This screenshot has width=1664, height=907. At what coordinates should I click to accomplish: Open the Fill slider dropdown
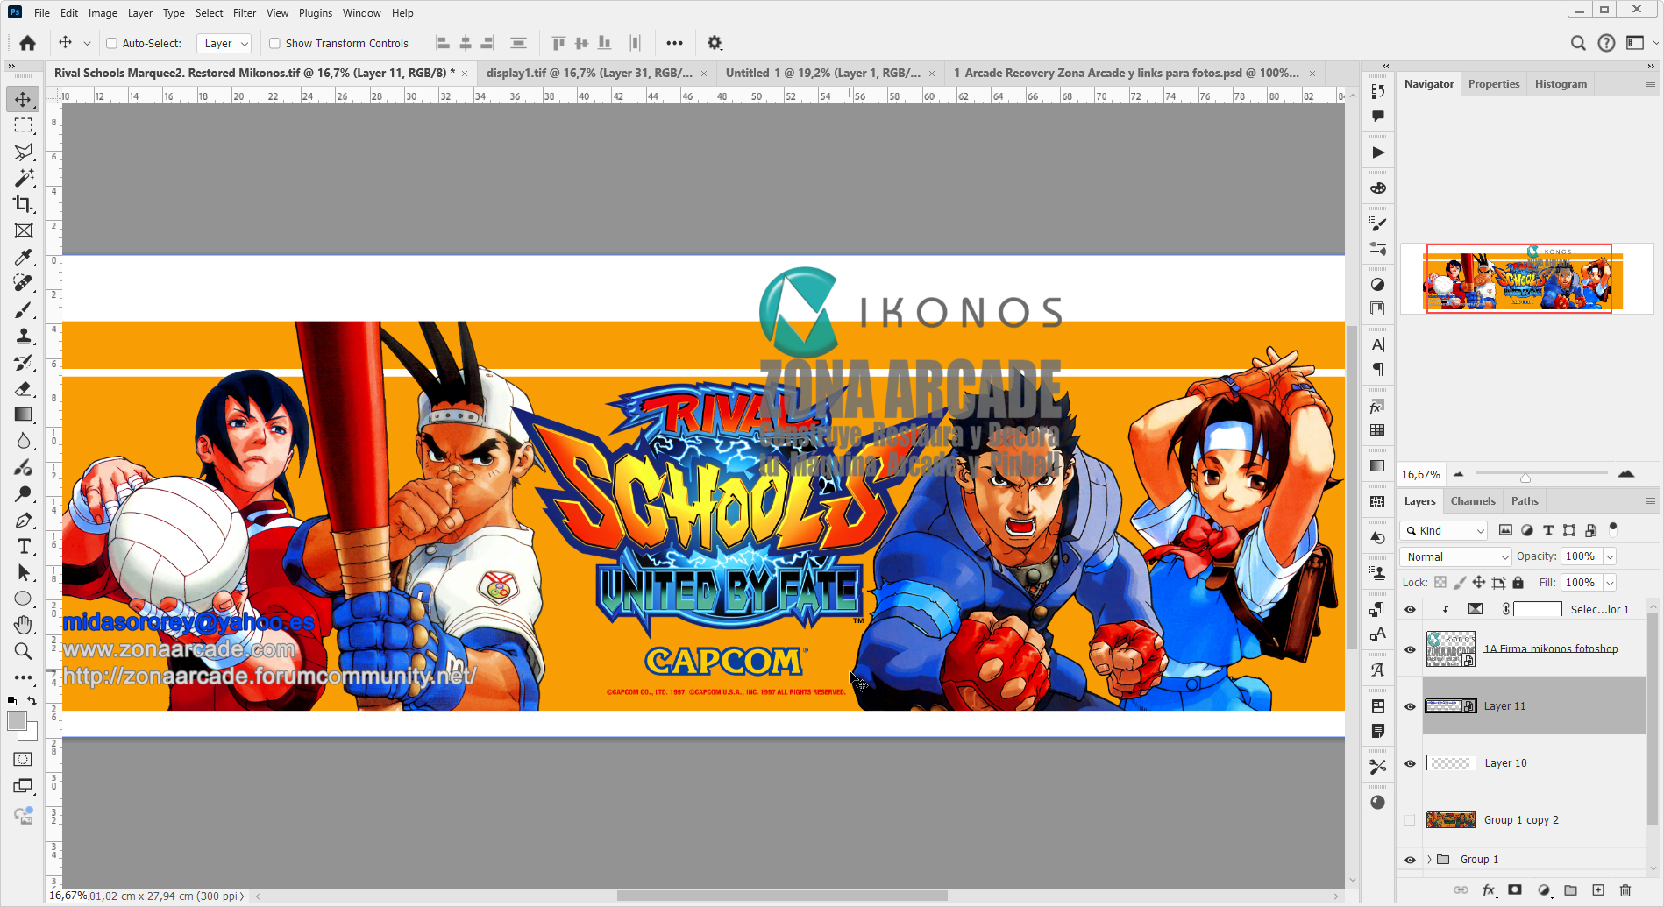point(1611,583)
